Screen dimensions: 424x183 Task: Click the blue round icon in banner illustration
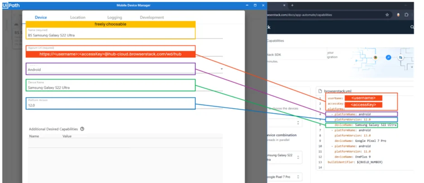[x=389, y=57]
